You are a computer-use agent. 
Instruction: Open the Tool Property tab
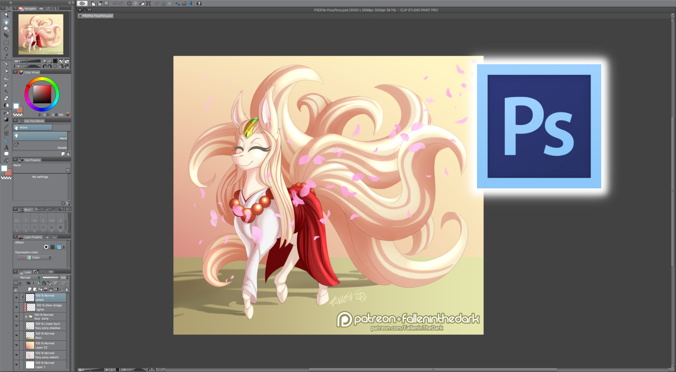click(30, 160)
